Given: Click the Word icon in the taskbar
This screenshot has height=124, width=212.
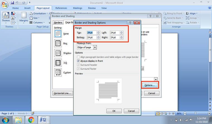Looking at the screenshot, I should (44, 120).
